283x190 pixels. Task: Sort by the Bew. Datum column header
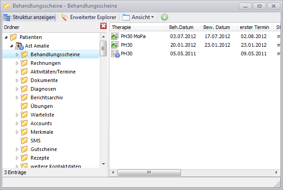pos(219,27)
